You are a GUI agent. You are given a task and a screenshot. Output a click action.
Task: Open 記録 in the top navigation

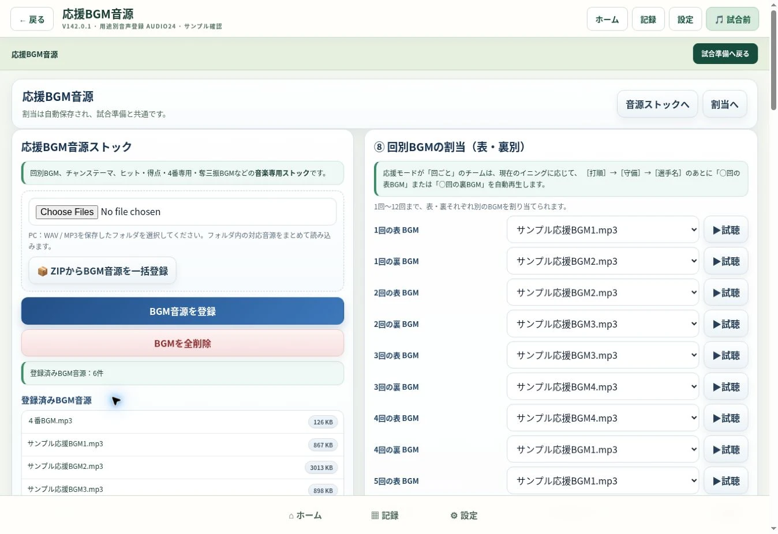648,19
